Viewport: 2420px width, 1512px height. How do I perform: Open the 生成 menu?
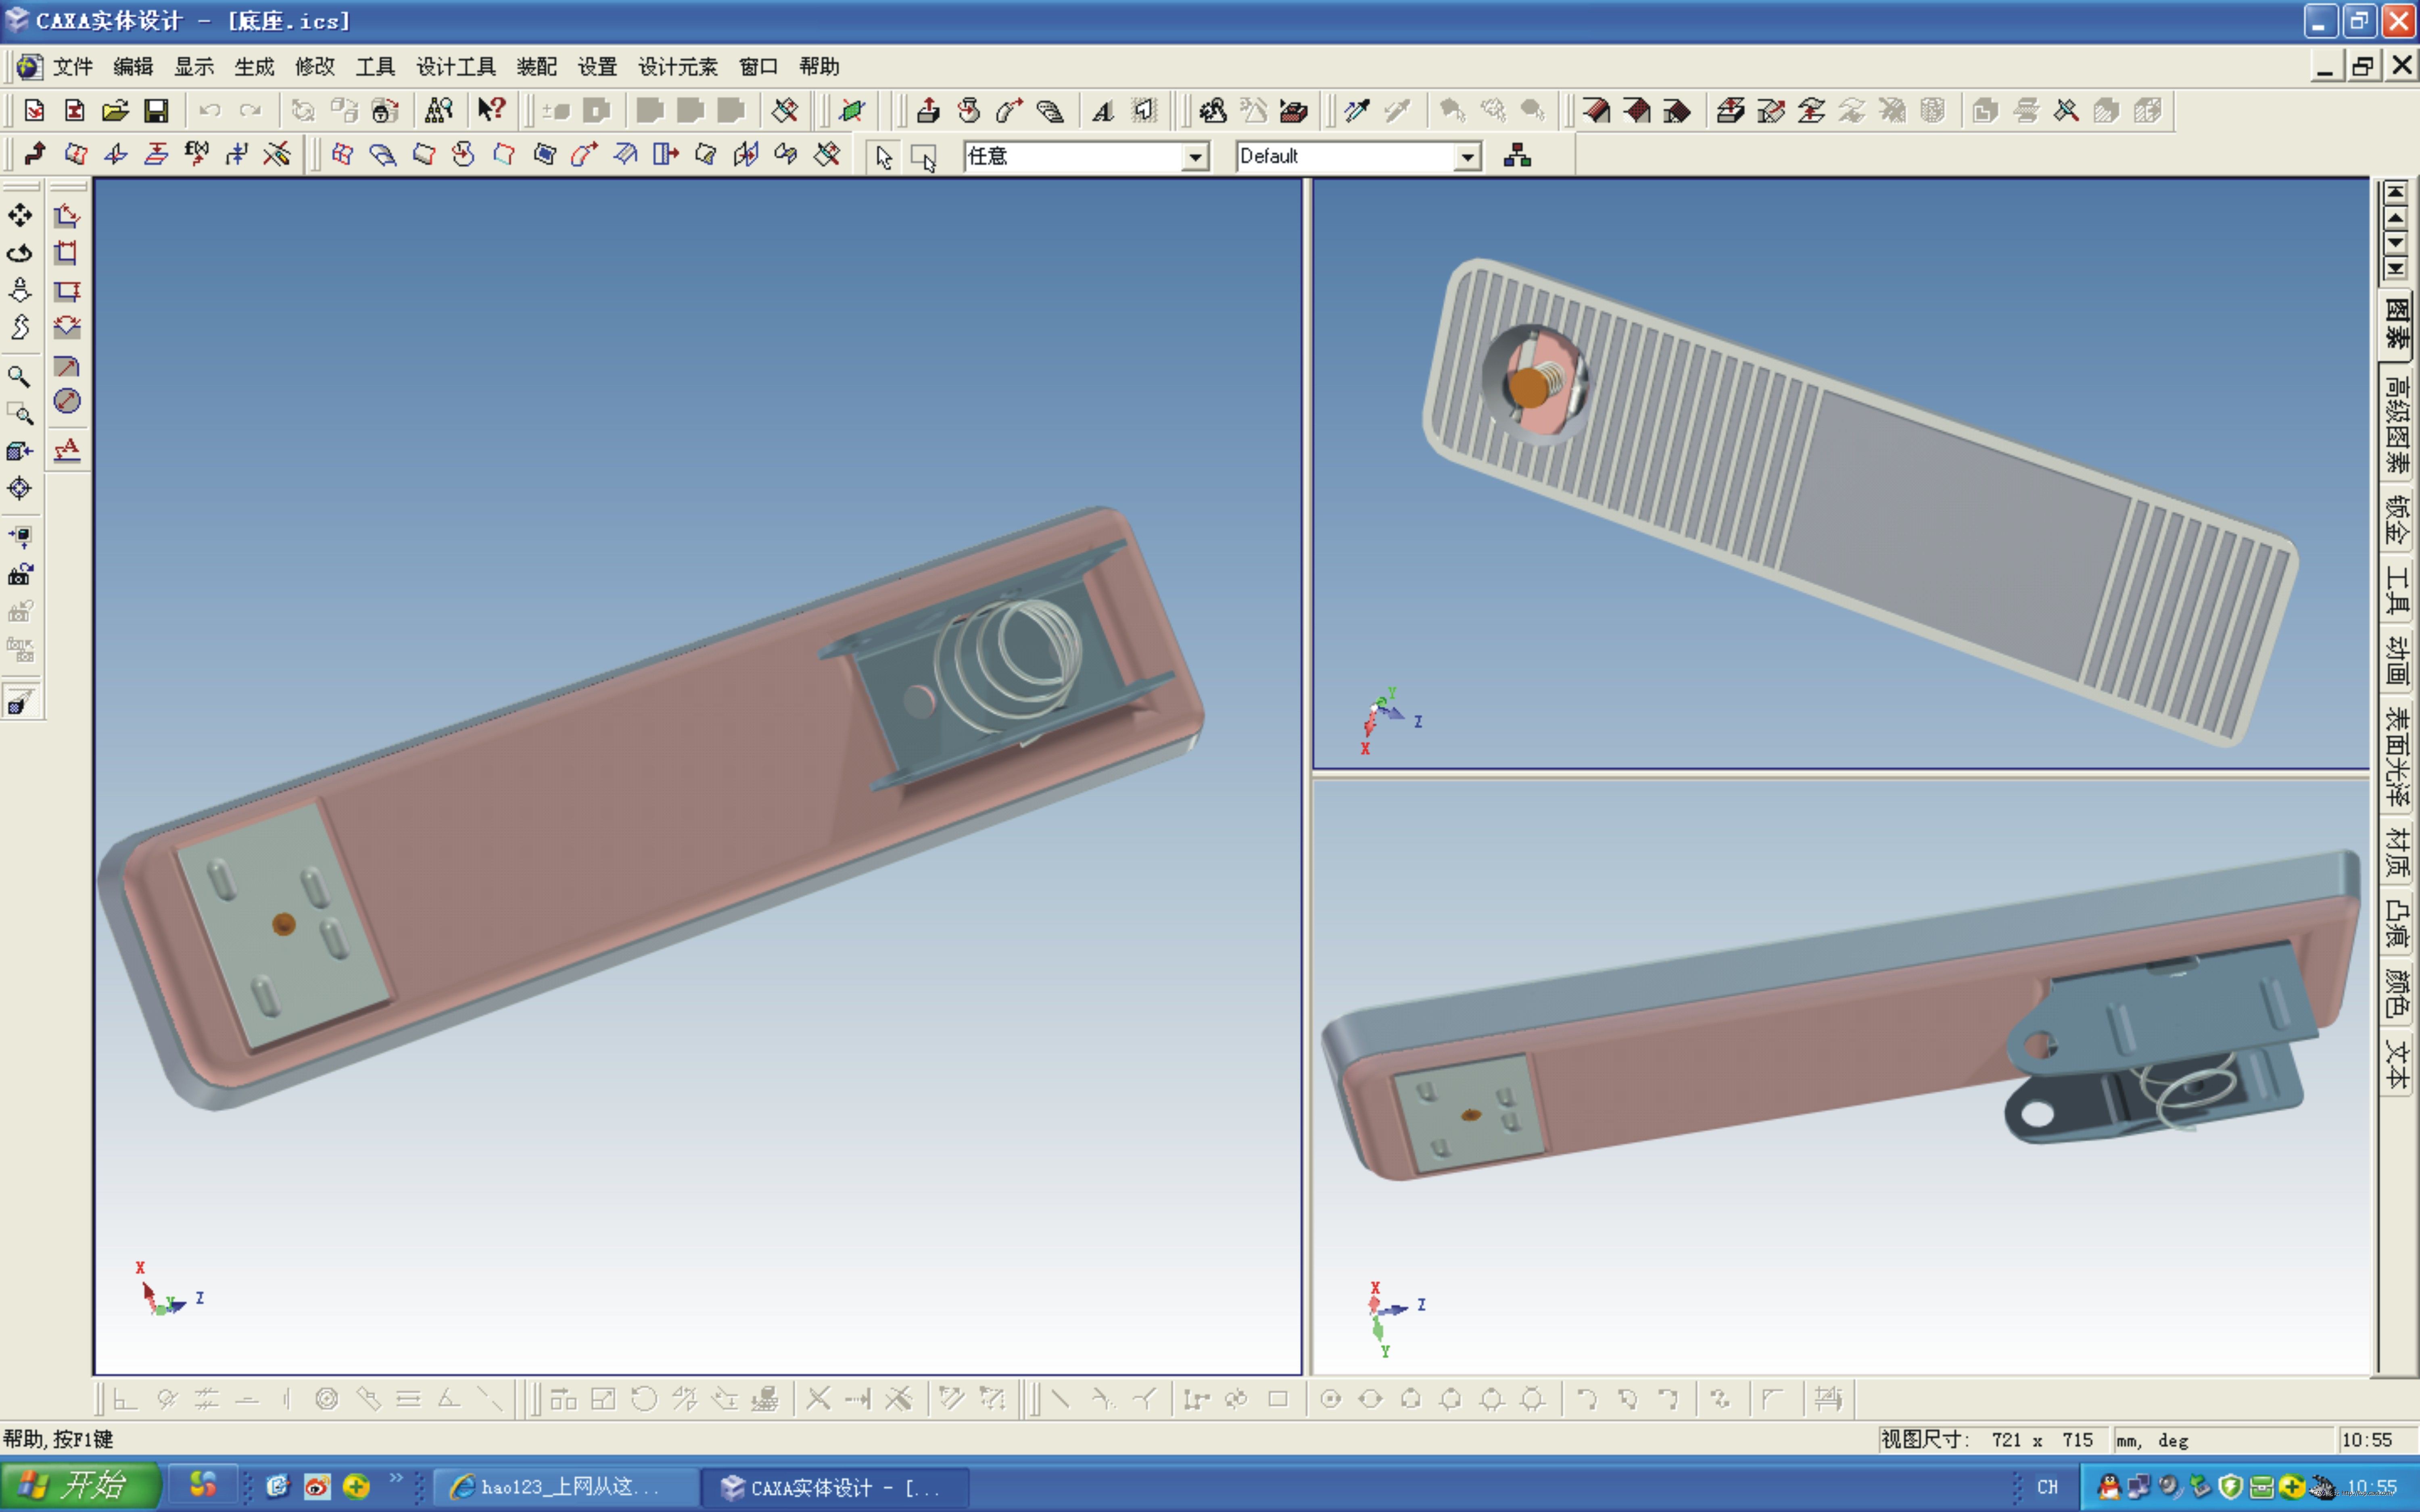pyautogui.click(x=254, y=66)
